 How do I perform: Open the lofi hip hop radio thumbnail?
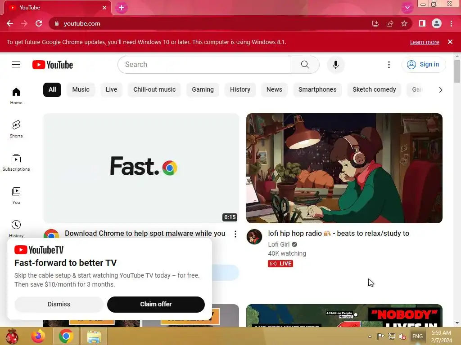click(x=344, y=168)
